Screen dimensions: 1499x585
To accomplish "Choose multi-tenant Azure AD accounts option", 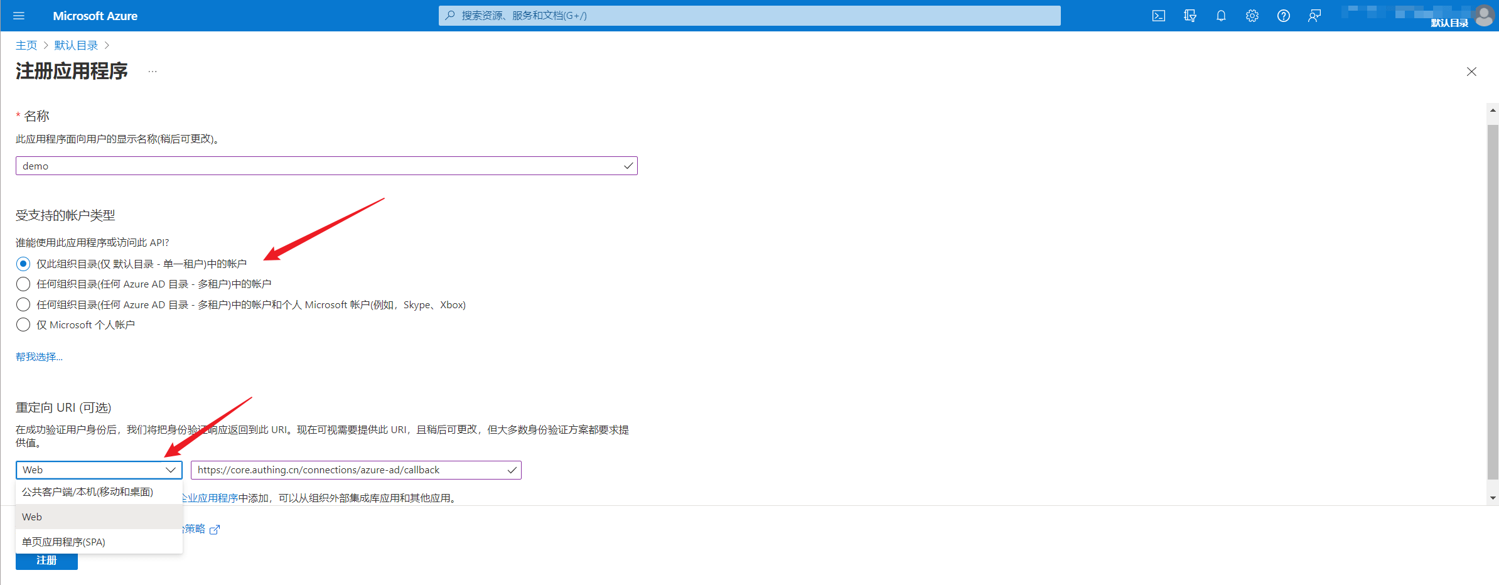I will (x=23, y=284).
